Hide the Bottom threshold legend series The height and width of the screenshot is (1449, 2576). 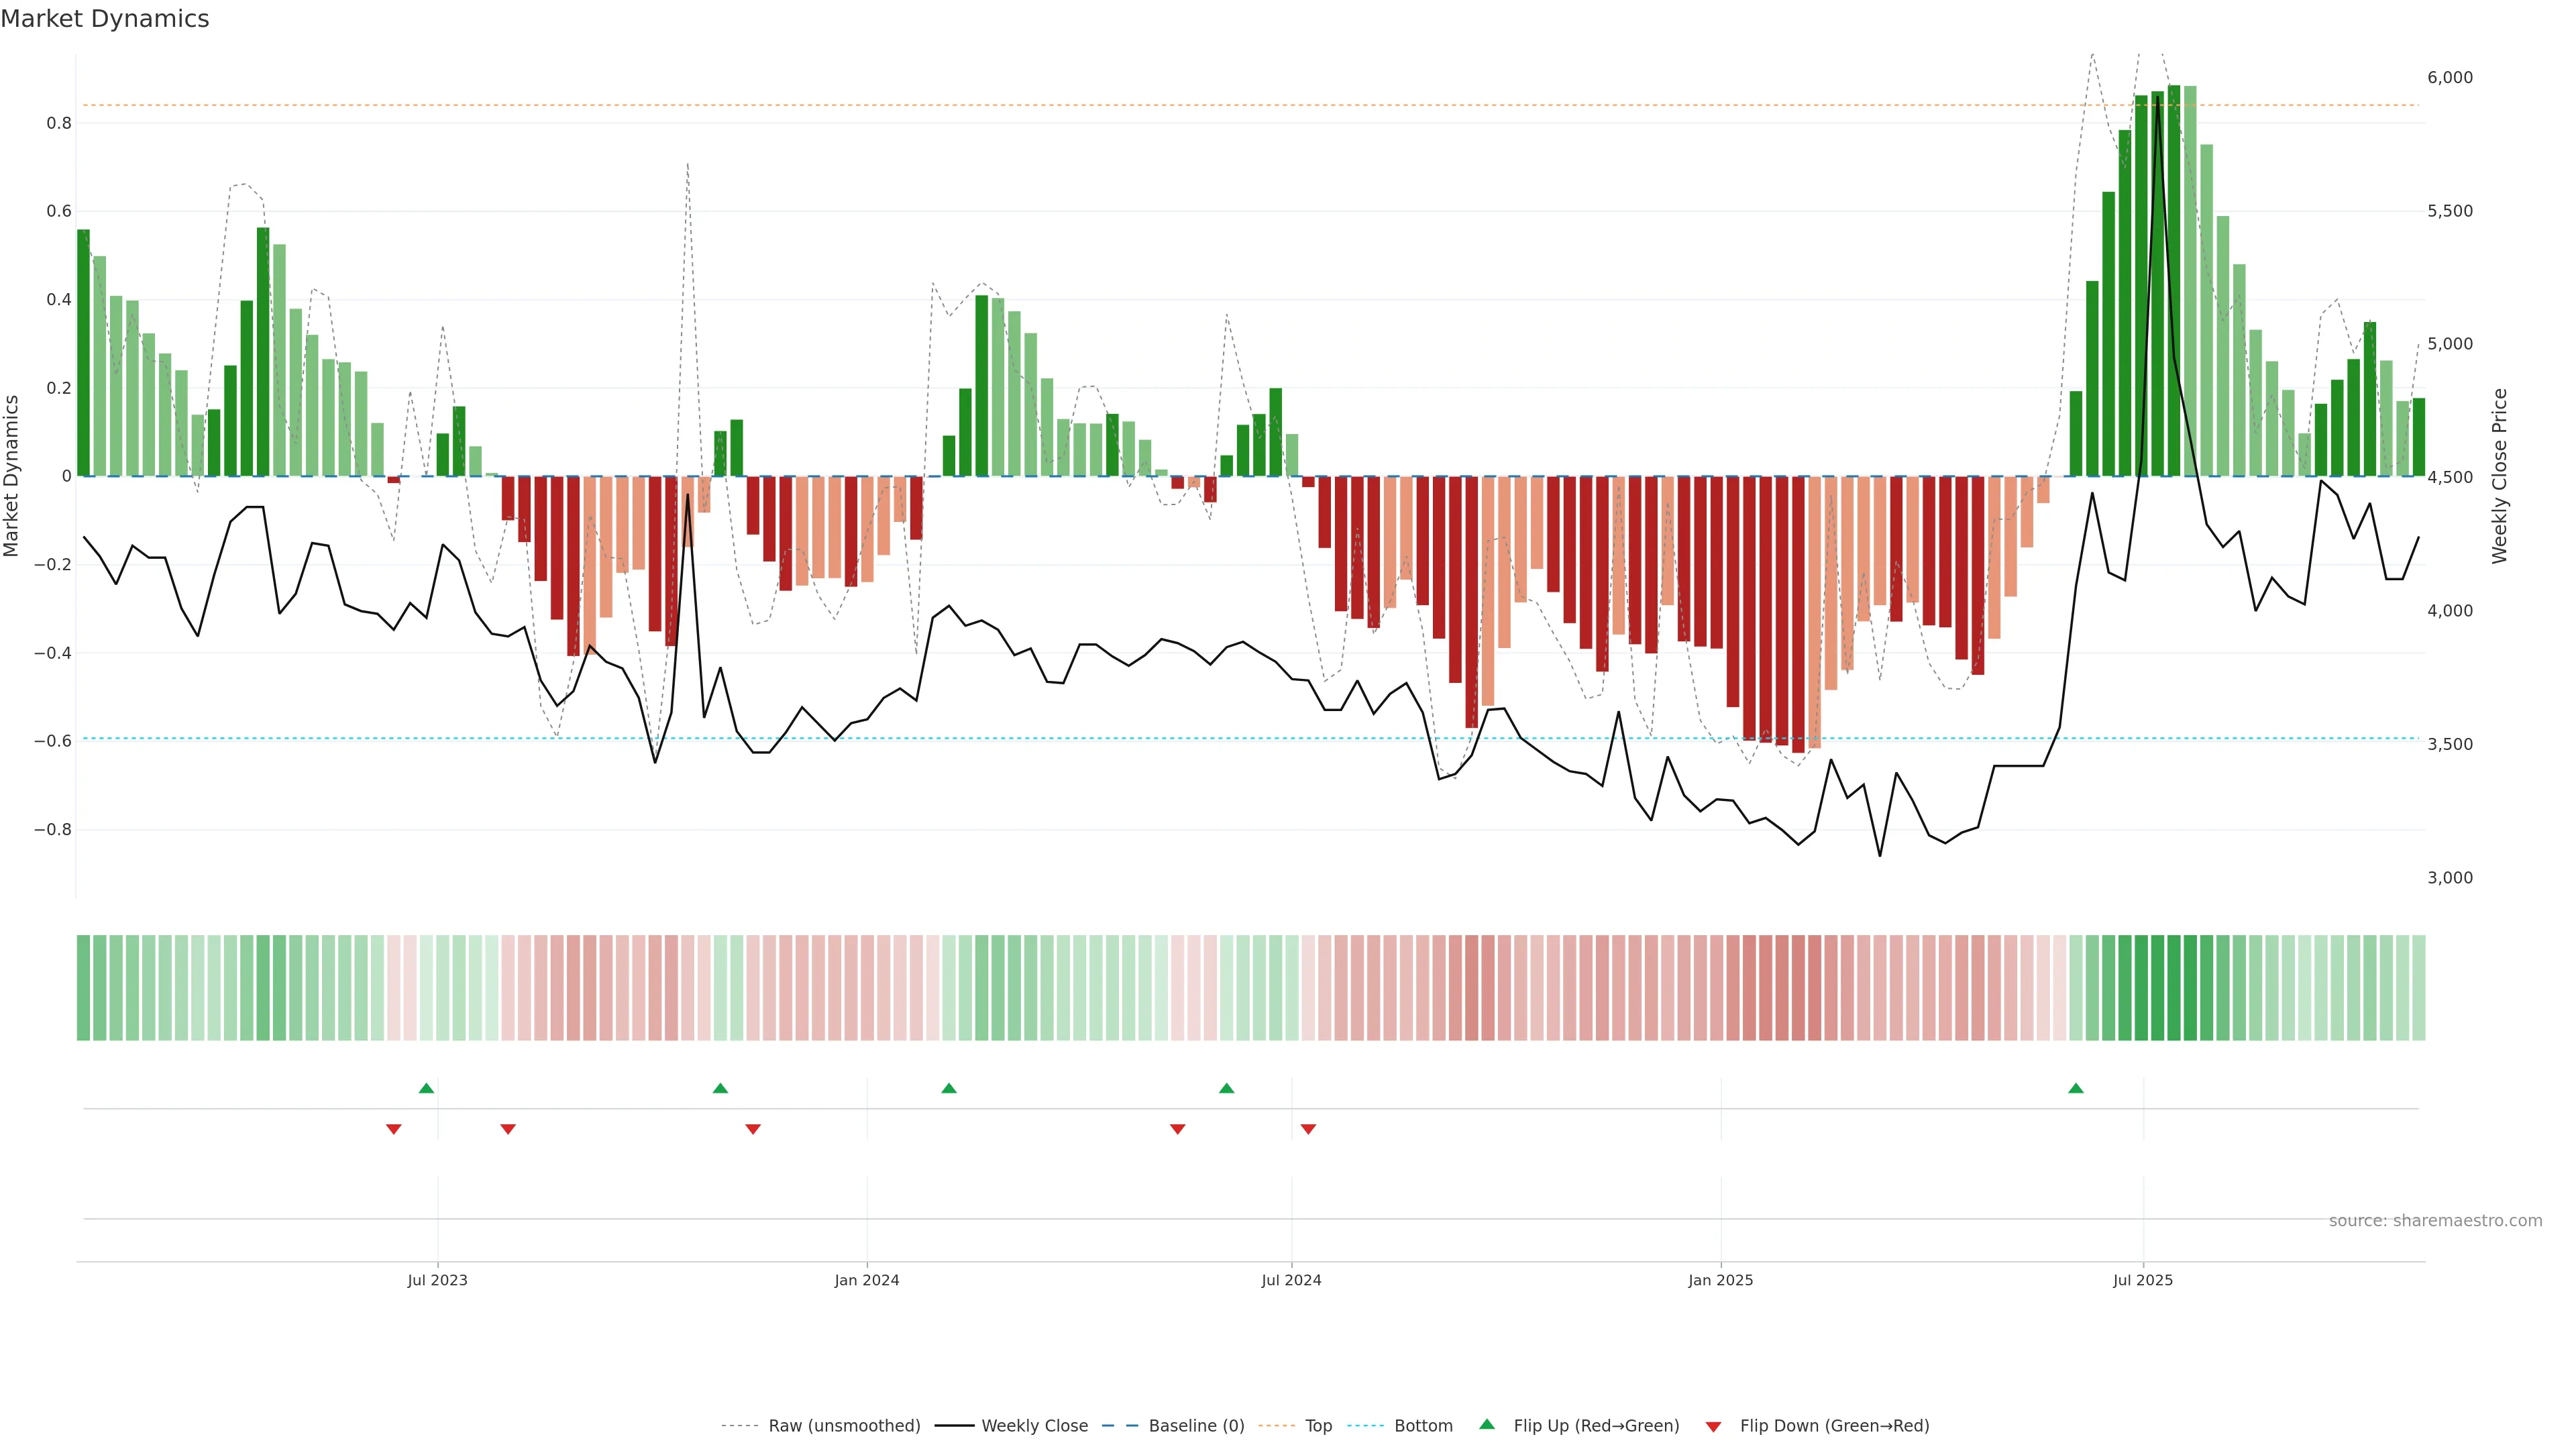coord(1423,1426)
